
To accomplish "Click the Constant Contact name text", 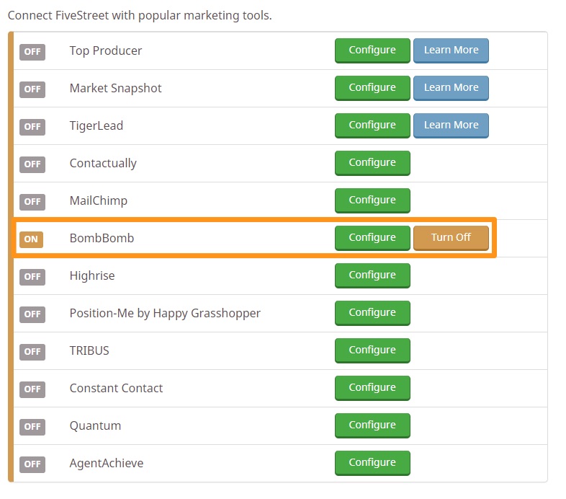I will coord(116,389).
